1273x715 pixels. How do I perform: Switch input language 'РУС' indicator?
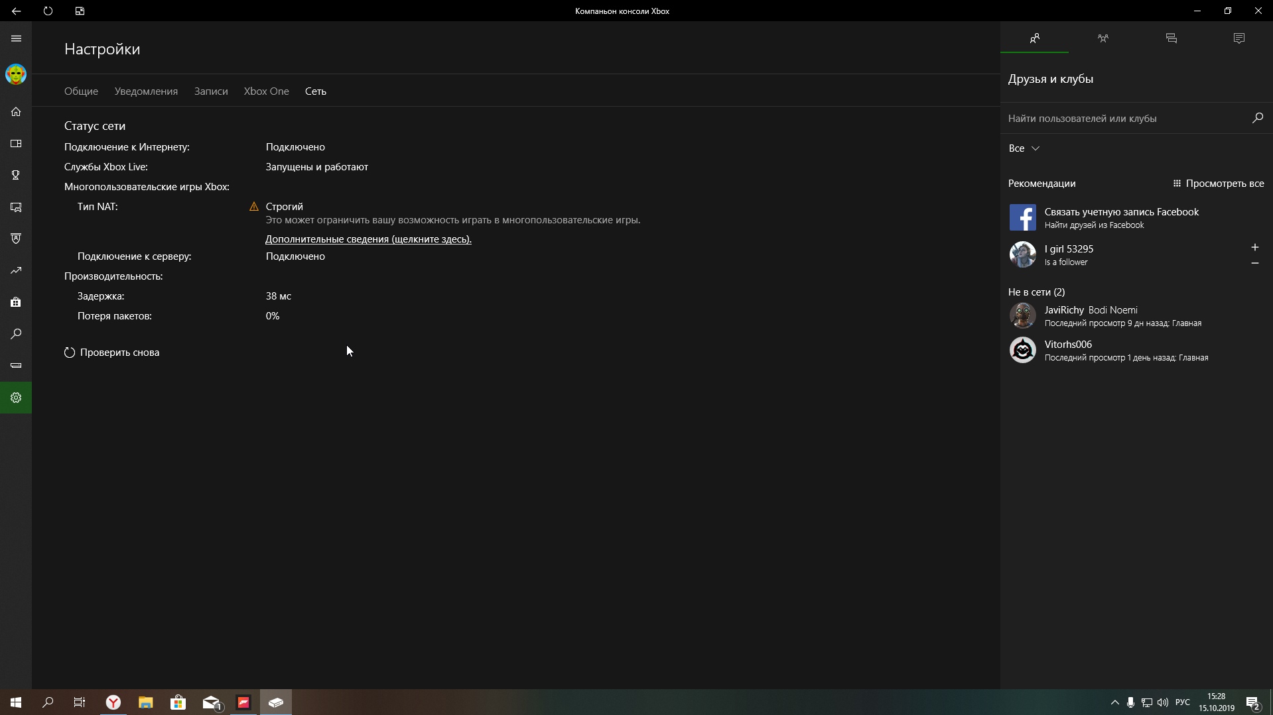pos(1182,702)
